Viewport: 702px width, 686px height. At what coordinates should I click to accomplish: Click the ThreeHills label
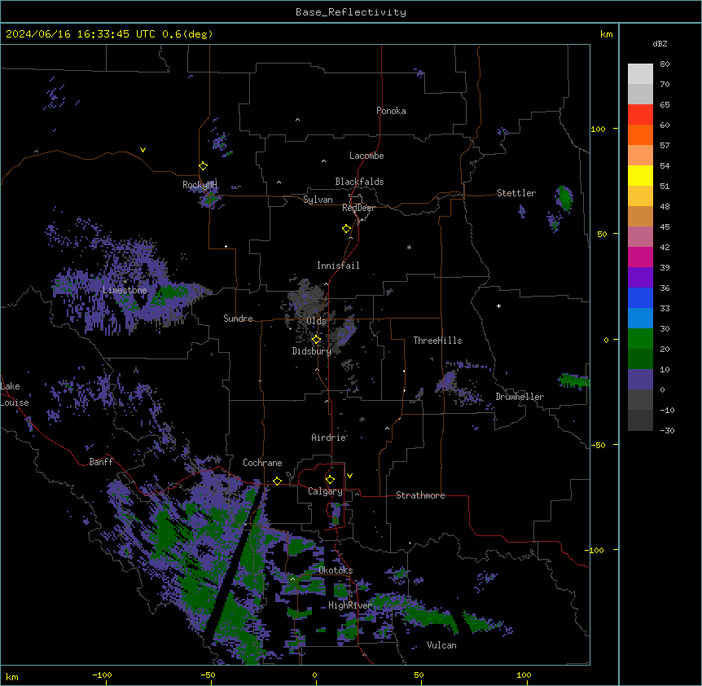coord(437,341)
